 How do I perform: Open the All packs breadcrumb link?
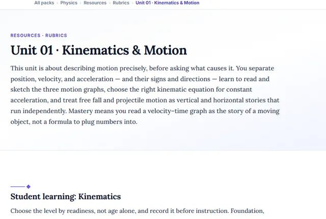[x=44, y=3]
